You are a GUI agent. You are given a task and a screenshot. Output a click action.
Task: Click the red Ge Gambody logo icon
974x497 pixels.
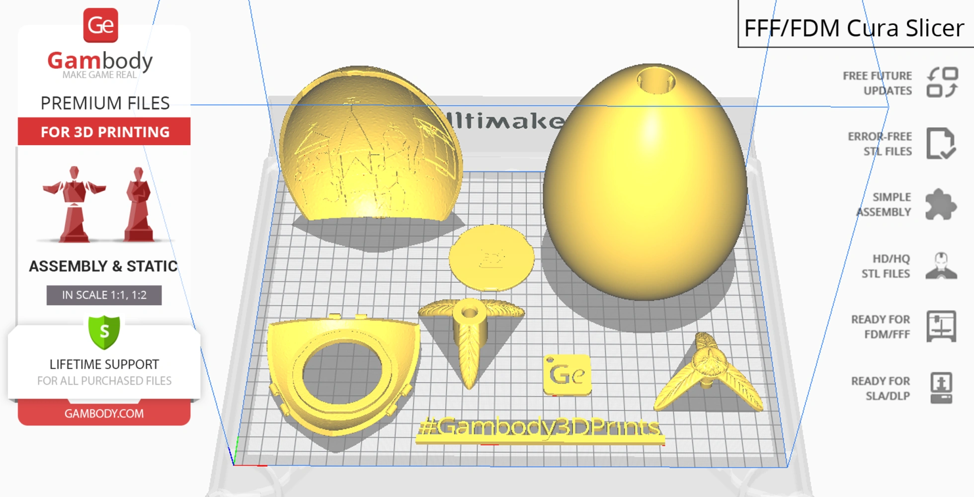point(100,25)
